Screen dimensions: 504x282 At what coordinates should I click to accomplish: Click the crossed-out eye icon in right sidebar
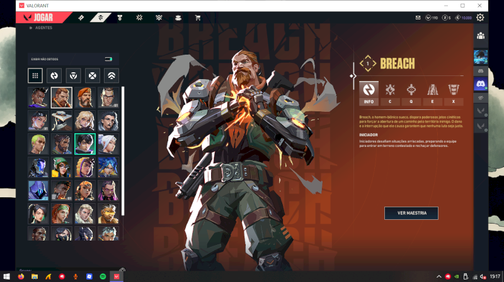pos(481,98)
